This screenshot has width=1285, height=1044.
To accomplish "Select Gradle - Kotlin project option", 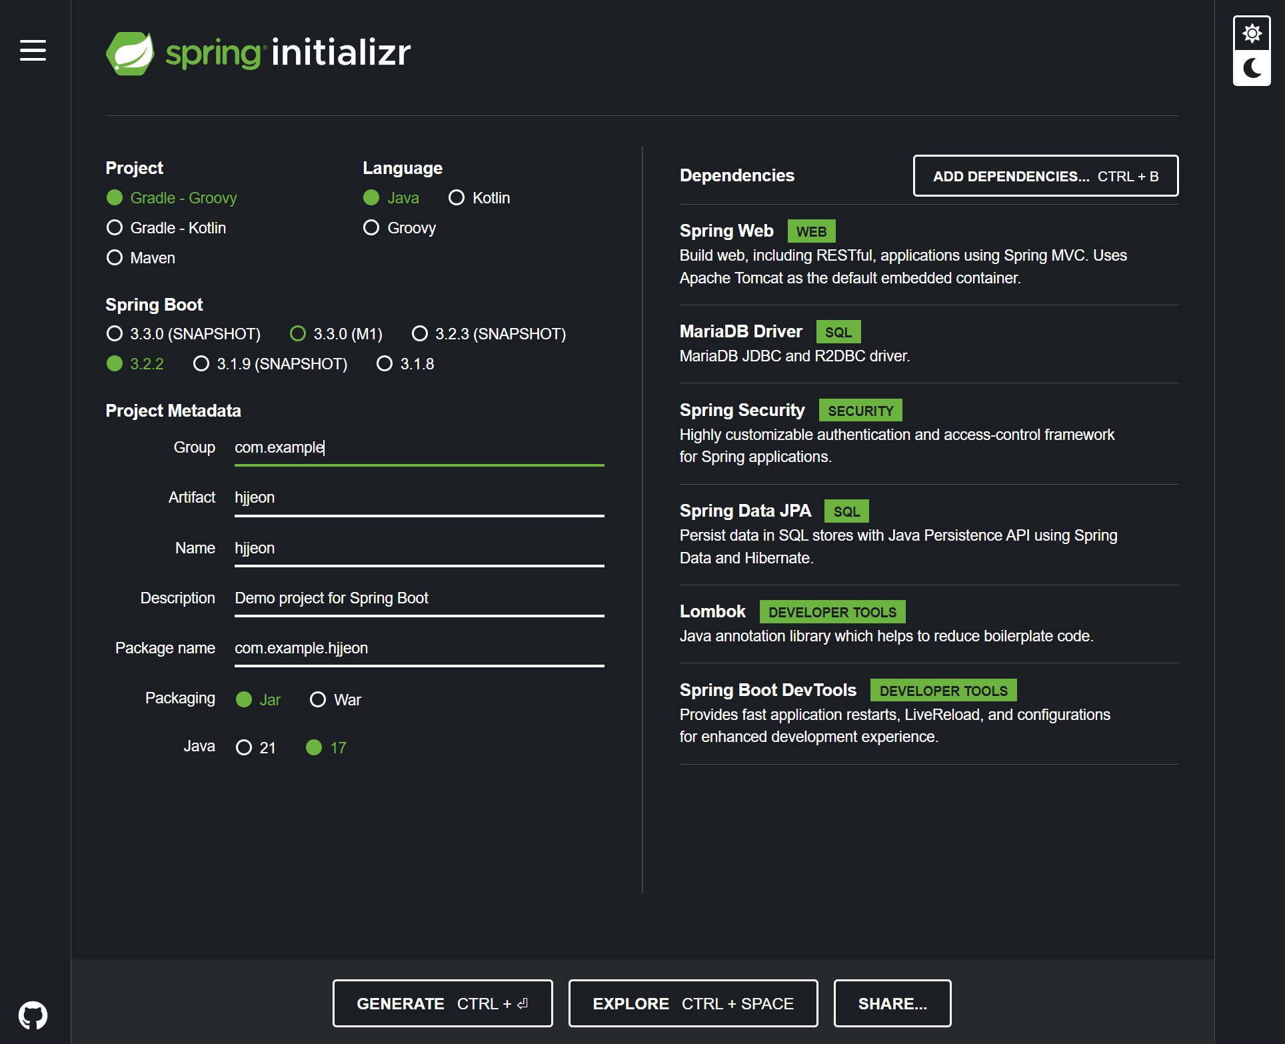I will (115, 228).
